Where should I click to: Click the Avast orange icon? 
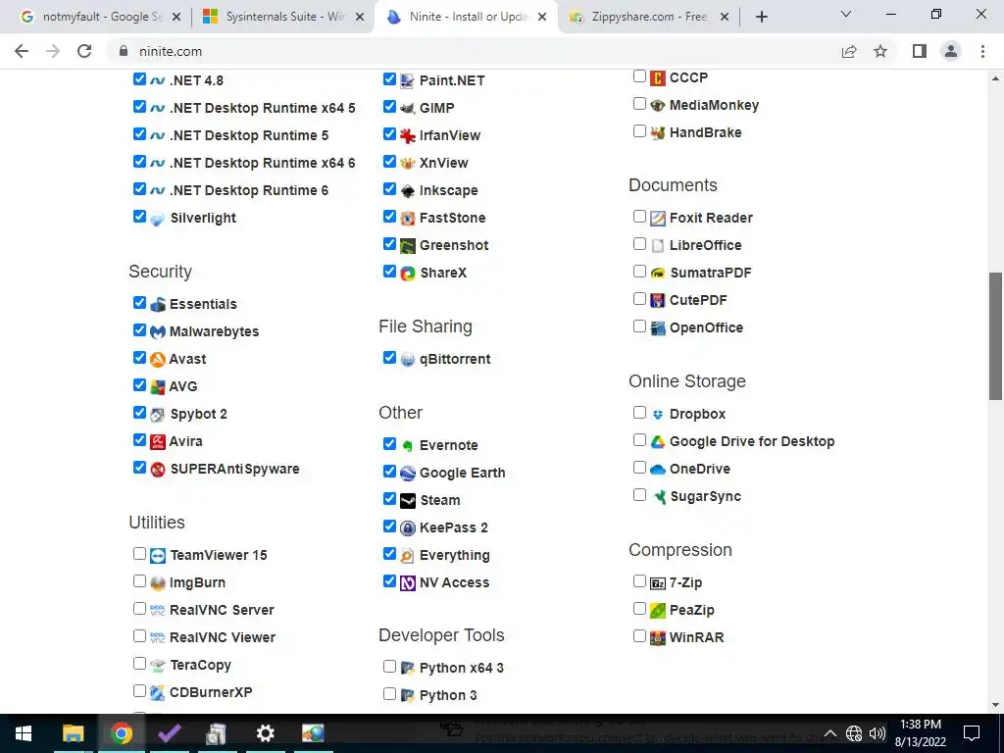click(158, 359)
